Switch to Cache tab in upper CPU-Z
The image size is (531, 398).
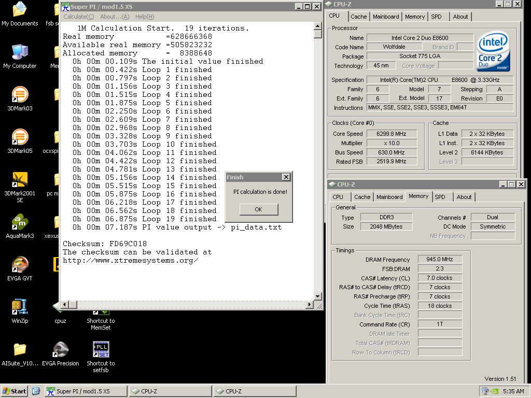point(359,17)
